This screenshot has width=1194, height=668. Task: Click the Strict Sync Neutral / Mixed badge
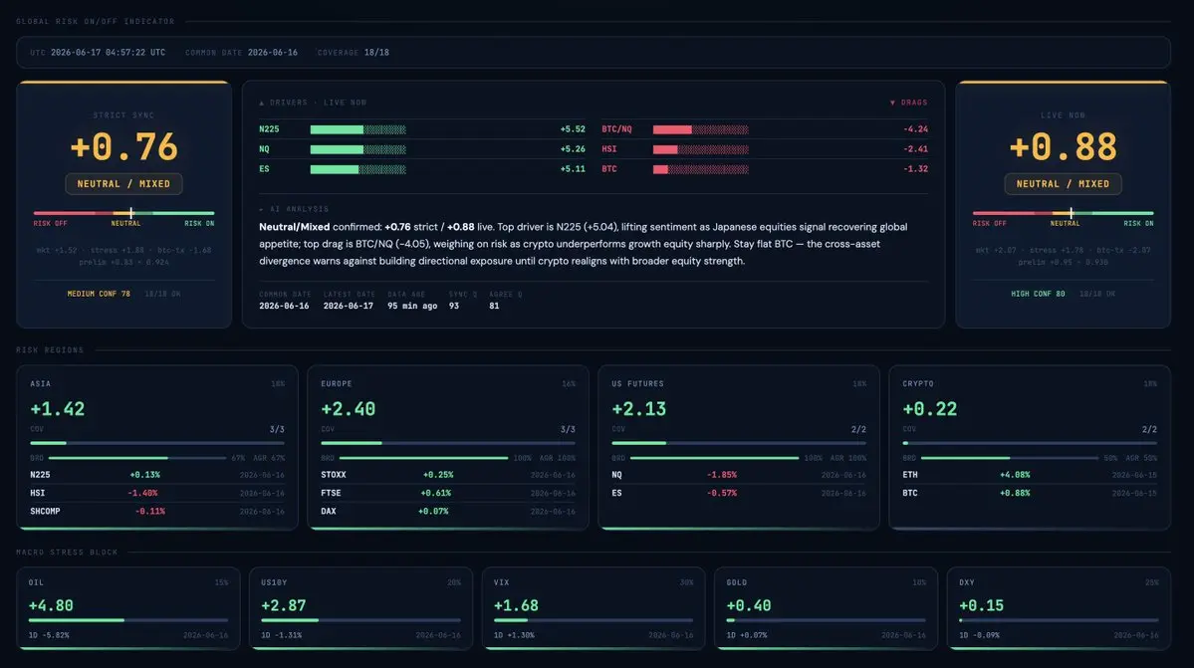tap(123, 184)
